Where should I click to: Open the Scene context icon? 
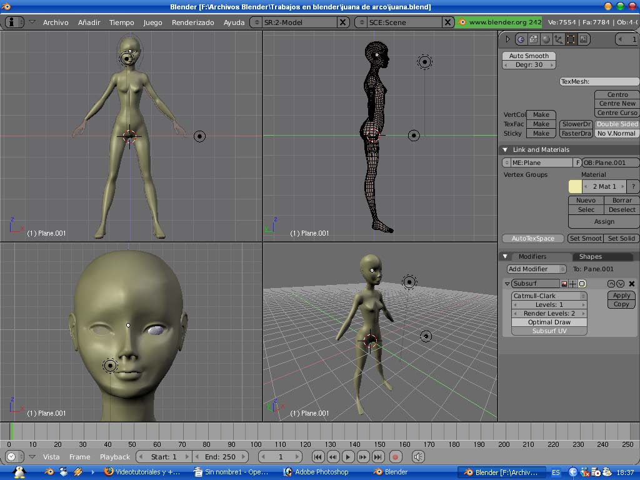click(583, 39)
